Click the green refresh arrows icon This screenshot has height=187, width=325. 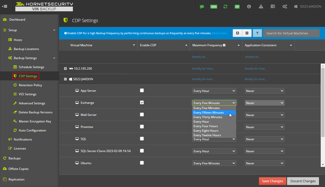[225, 7]
